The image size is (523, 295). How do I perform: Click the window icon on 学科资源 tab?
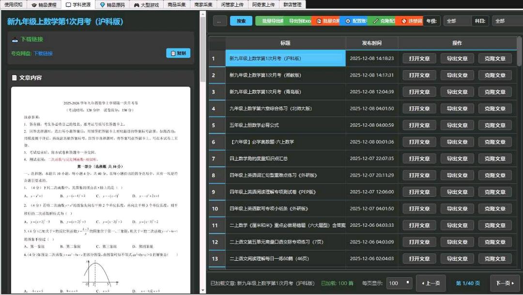point(68,5)
